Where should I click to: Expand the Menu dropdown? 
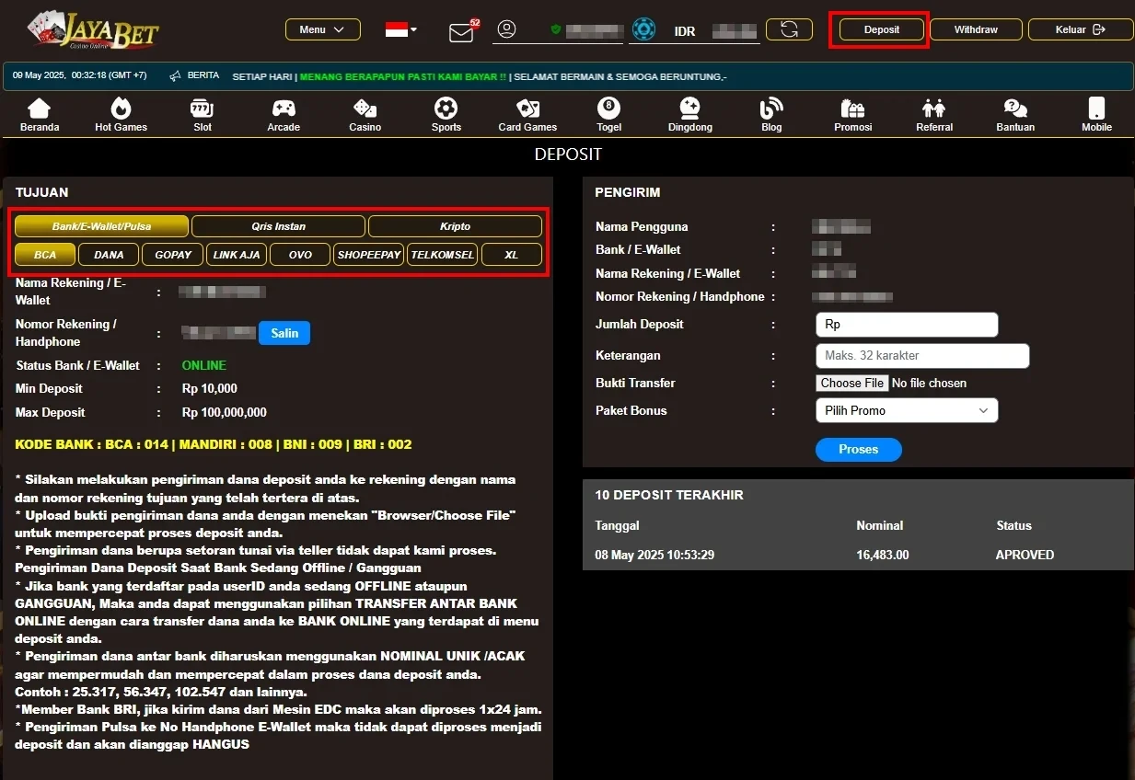pyautogui.click(x=322, y=29)
